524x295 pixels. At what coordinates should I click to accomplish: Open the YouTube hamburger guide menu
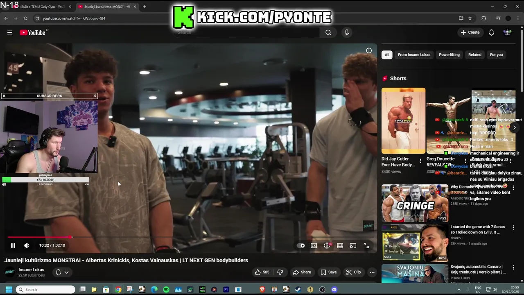(x=10, y=32)
